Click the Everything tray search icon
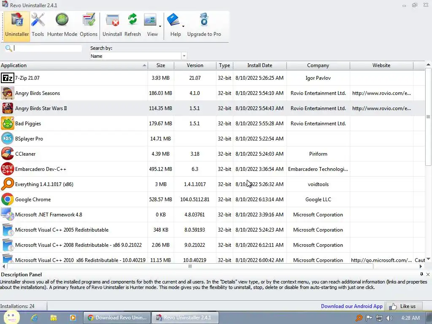The height and width of the screenshot is (324, 432). click(x=359, y=318)
